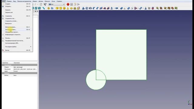Select the ruled surface tool icon
The height and width of the screenshot is (109, 194).
pos(101,8)
